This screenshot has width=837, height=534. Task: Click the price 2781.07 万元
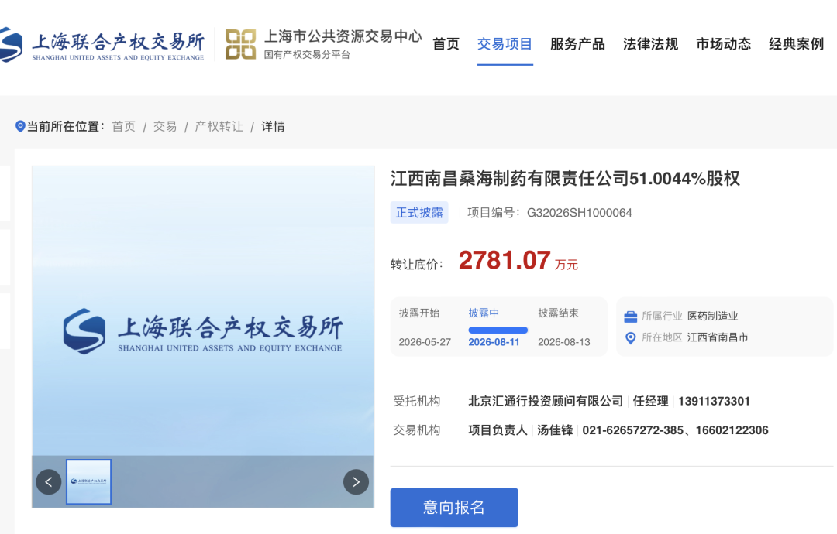point(518,261)
